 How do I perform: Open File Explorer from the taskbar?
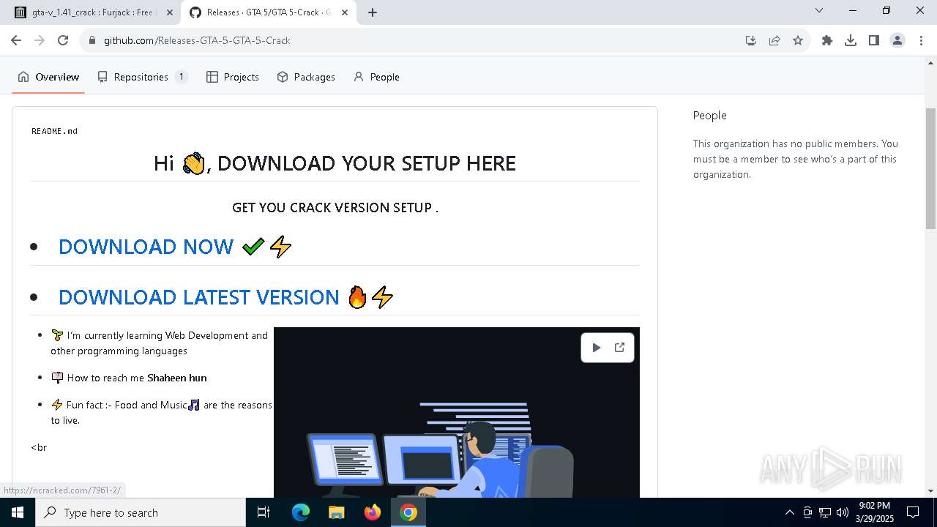(x=337, y=512)
